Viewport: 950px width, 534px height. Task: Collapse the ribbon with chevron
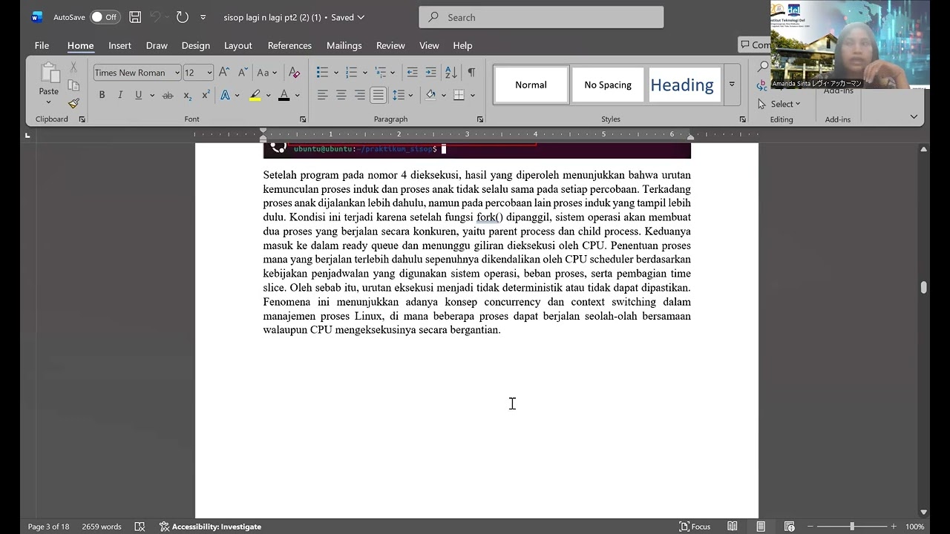tap(914, 116)
